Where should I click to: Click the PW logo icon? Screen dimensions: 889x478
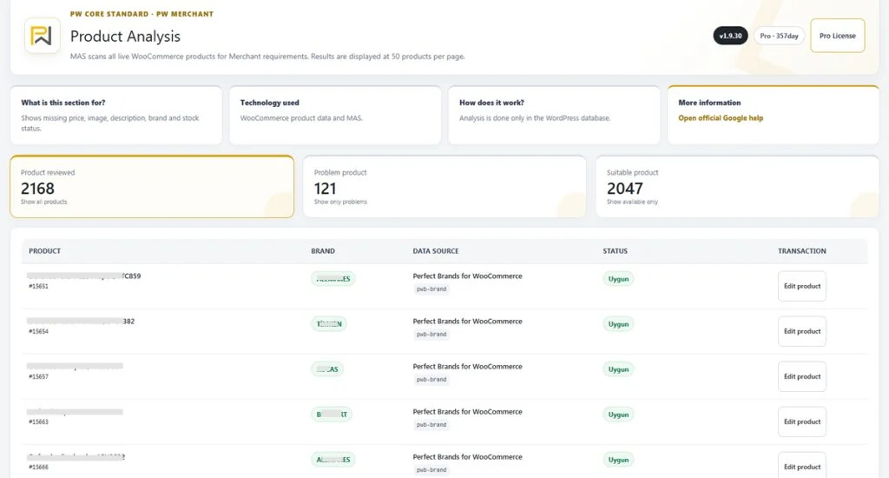(x=42, y=36)
